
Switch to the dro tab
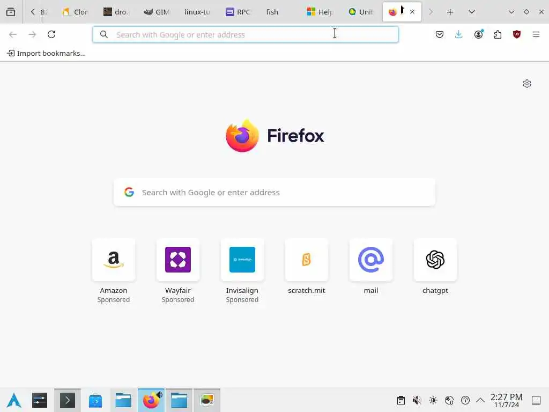pyautogui.click(x=116, y=12)
